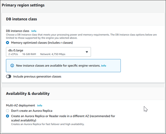Click the dropdown arrow in instance class selector

(x=87, y=52)
